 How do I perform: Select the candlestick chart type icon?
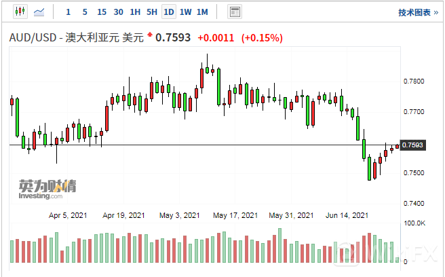[18, 12]
